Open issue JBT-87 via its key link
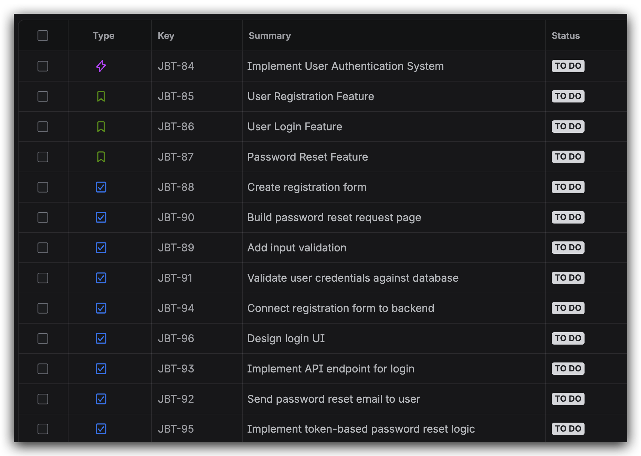641x456 pixels. (176, 157)
